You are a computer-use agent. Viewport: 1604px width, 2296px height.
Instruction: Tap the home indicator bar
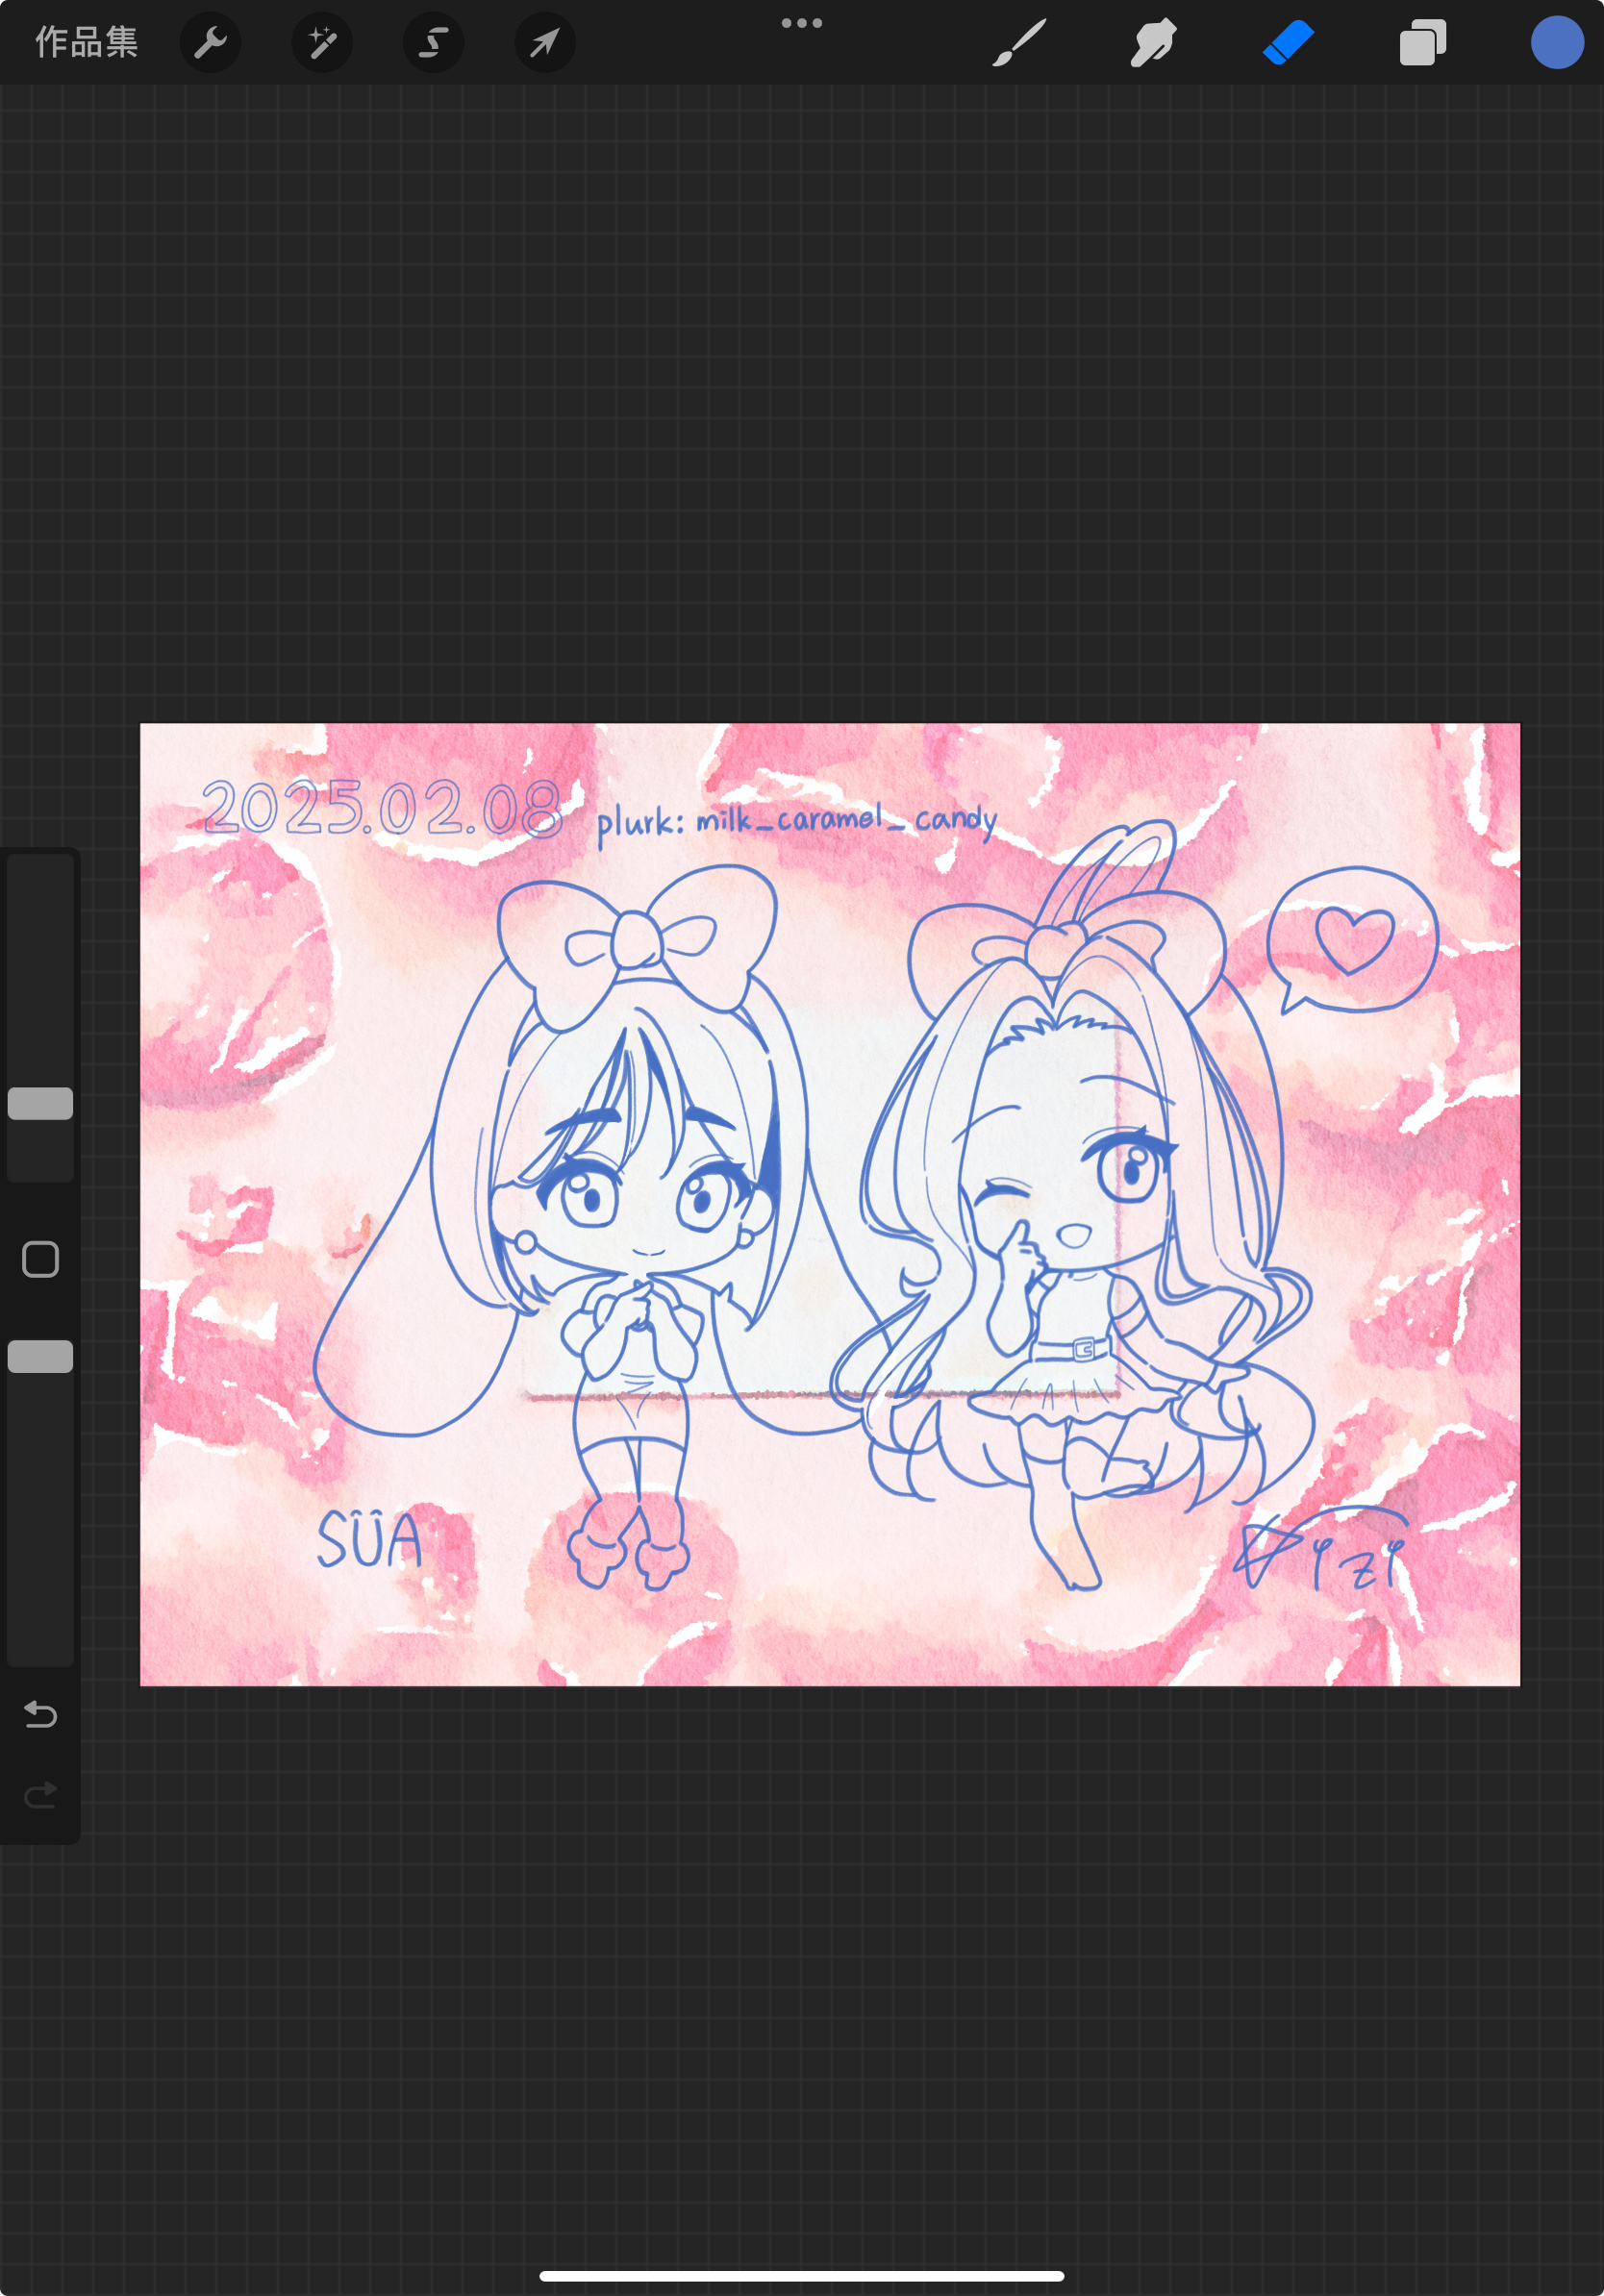802,2276
